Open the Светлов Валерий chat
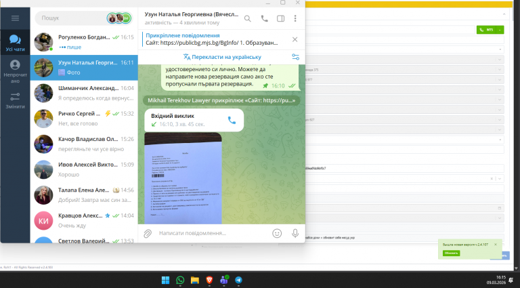520x288 pixels. coord(84,240)
